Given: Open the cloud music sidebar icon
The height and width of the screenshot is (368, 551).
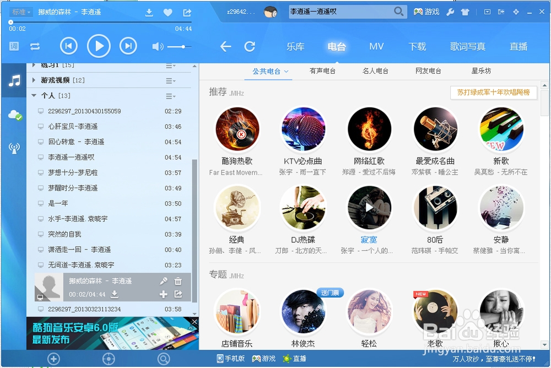Looking at the screenshot, I should [15, 115].
